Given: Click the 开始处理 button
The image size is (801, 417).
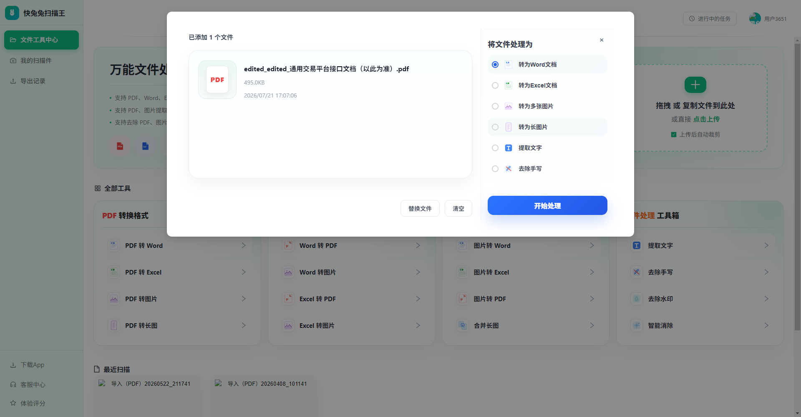Looking at the screenshot, I should tap(547, 205).
